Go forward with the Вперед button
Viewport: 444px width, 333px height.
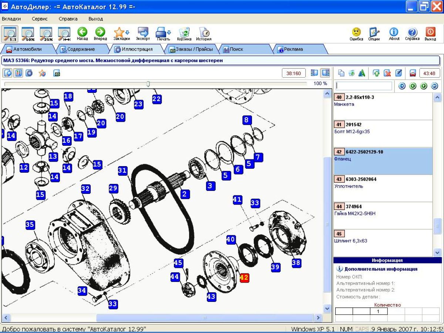[x=100, y=34]
